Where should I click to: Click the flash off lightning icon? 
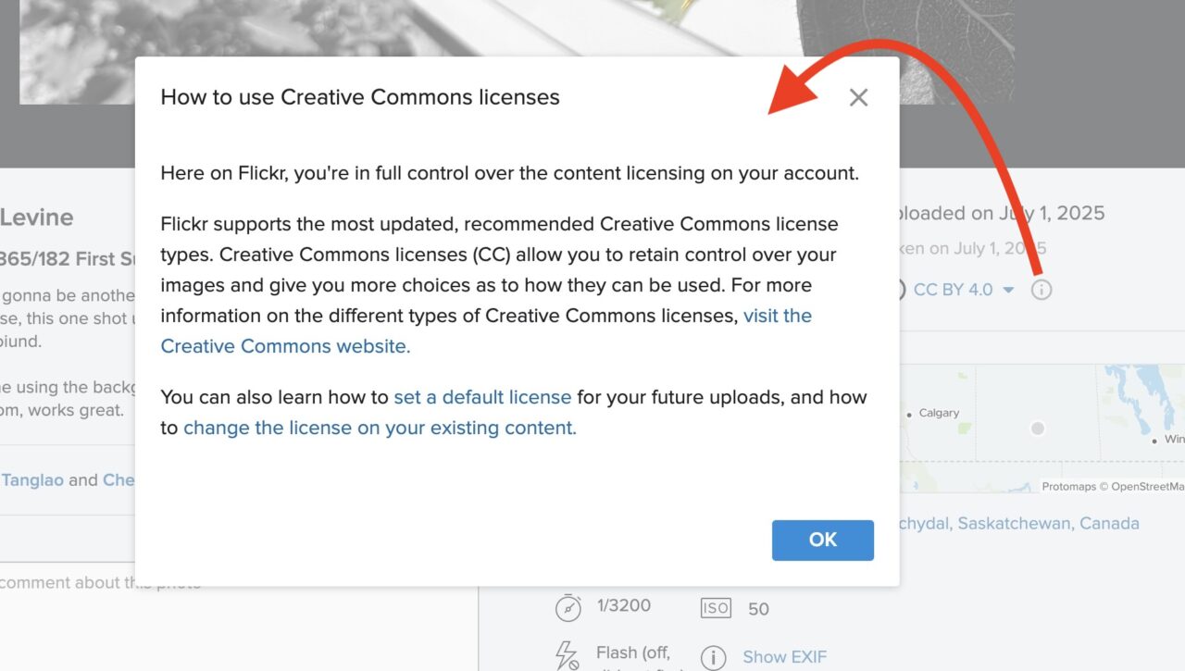click(566, 655)
